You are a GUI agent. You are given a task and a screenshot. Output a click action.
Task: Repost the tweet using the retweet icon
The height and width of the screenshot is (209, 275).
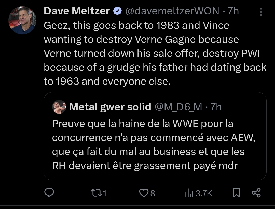(96, 193)
